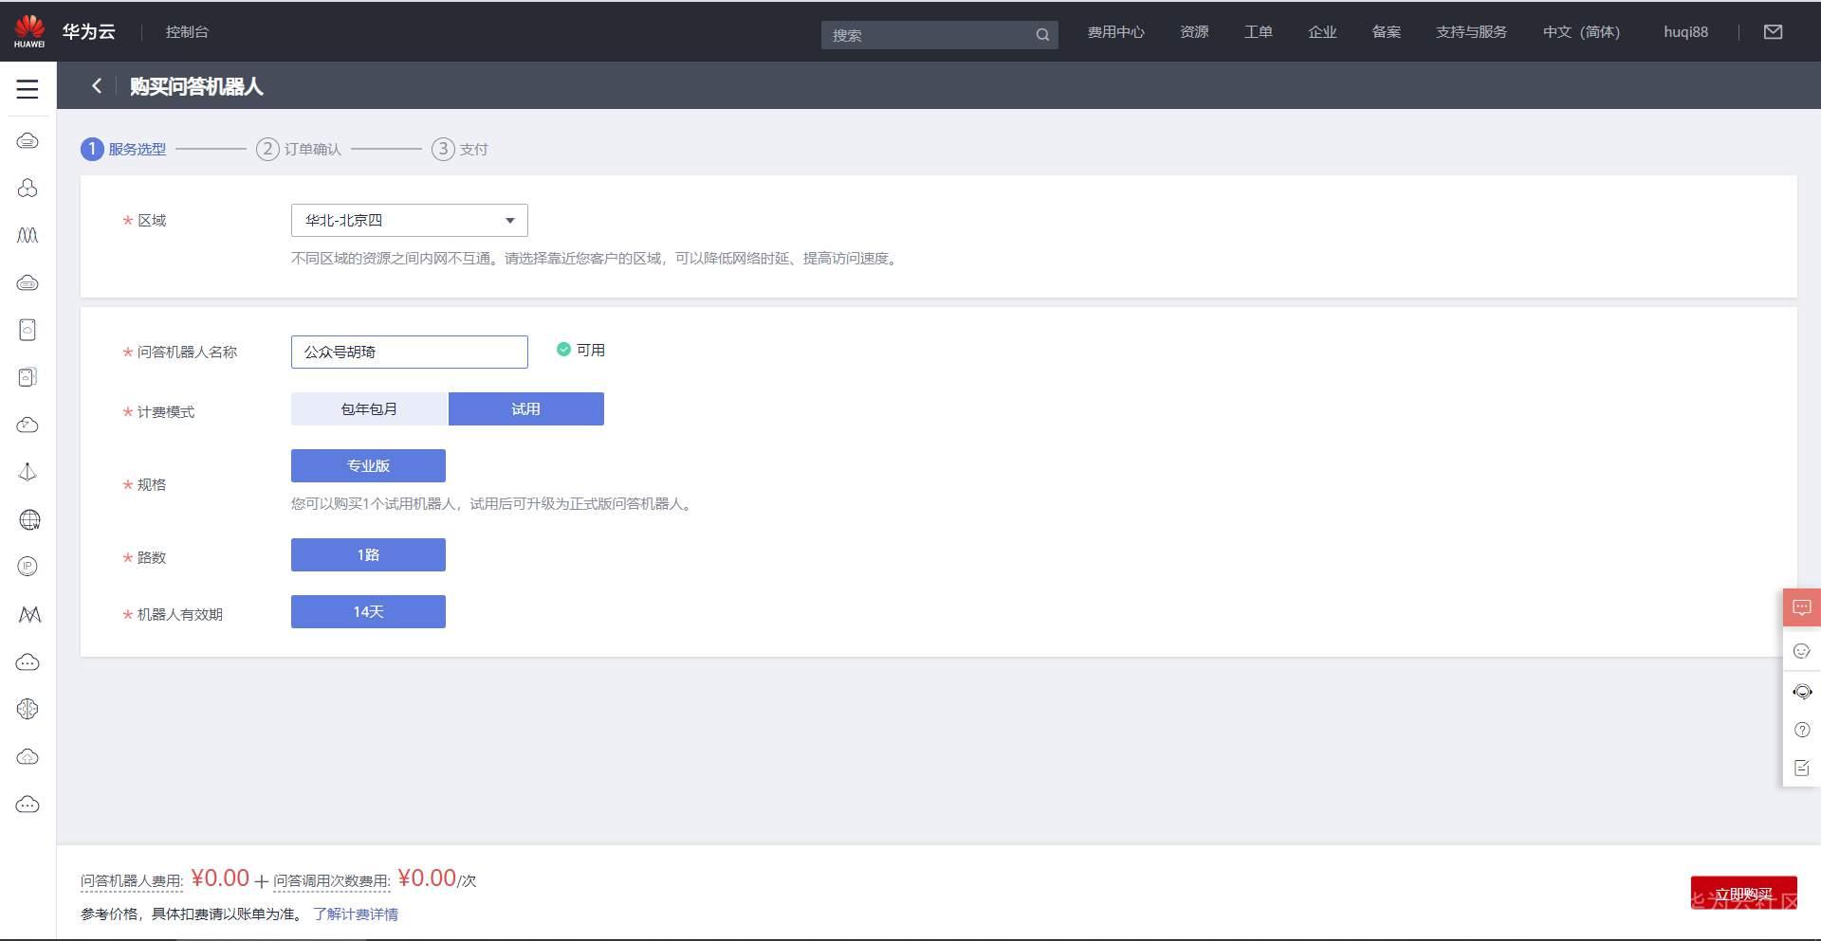Click the search magnifier icon
The width and height of the screenshot is (1821, 941).
point(1042,35)
